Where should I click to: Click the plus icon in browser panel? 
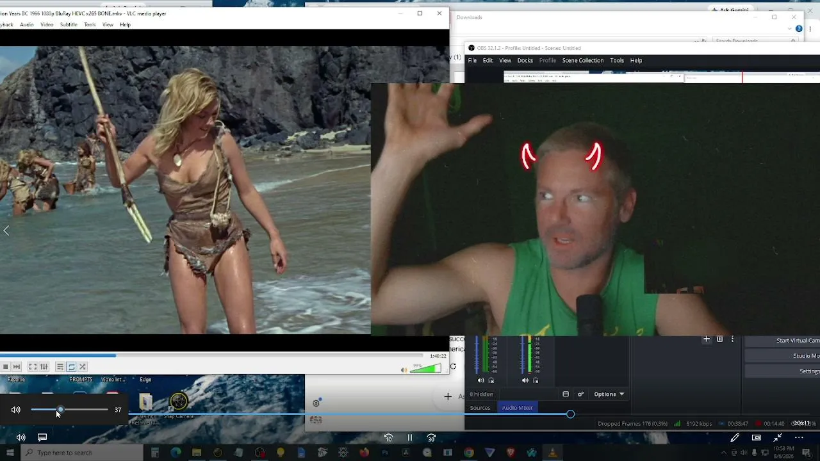(448, 397)
